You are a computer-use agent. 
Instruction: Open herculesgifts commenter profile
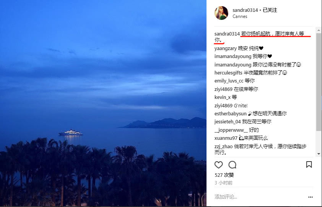228,73
